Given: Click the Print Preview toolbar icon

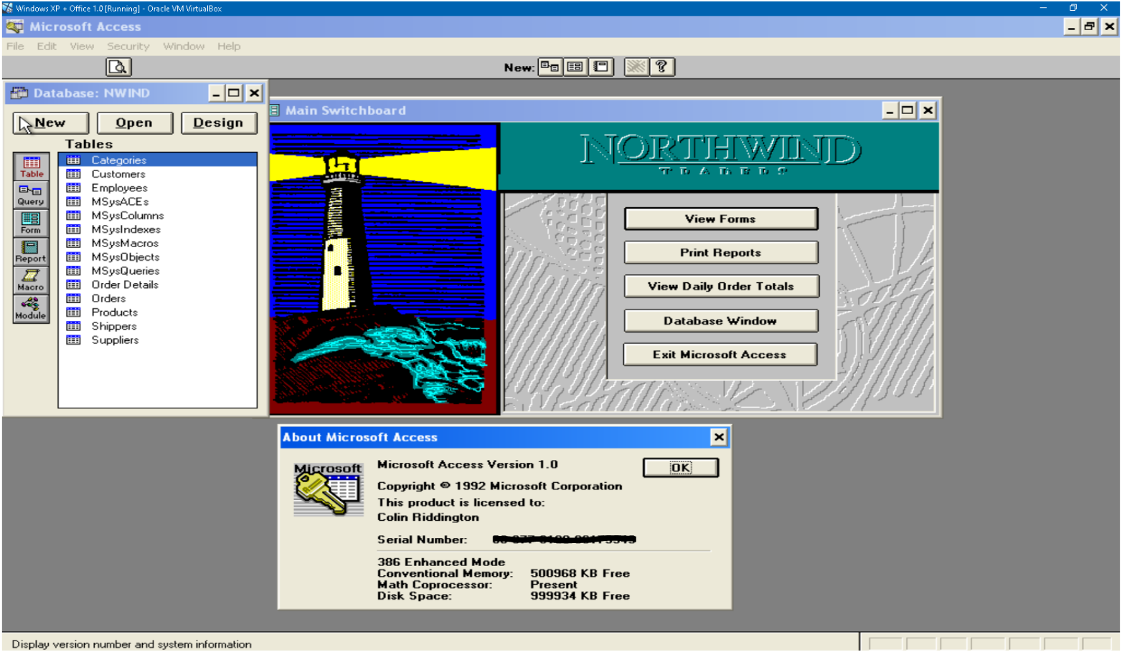Looking at the screenshot, I should coord(118,67).
